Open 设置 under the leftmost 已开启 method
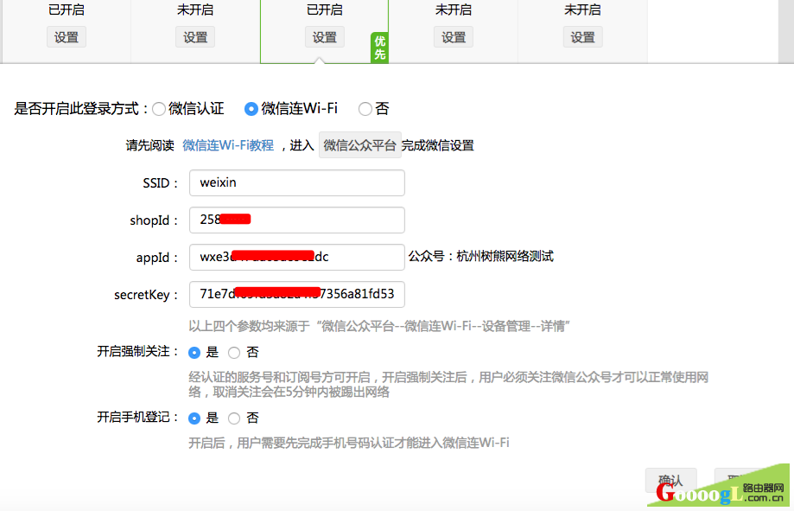This screenshot has height=511, width=794. (x=67, y=37)
